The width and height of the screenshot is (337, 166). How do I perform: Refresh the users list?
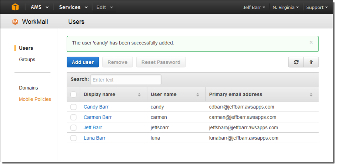296,62
